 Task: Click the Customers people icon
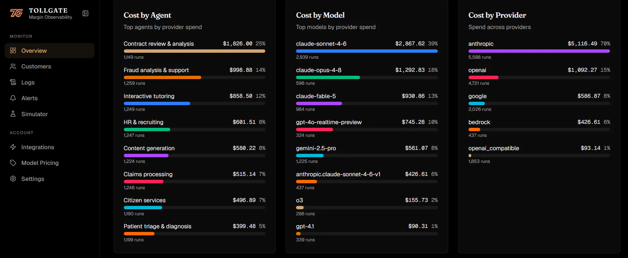pos(13,66)
